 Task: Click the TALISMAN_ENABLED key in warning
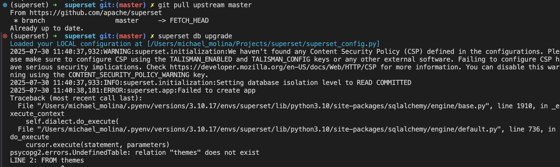pyautogui.click(x=201, y=59)
